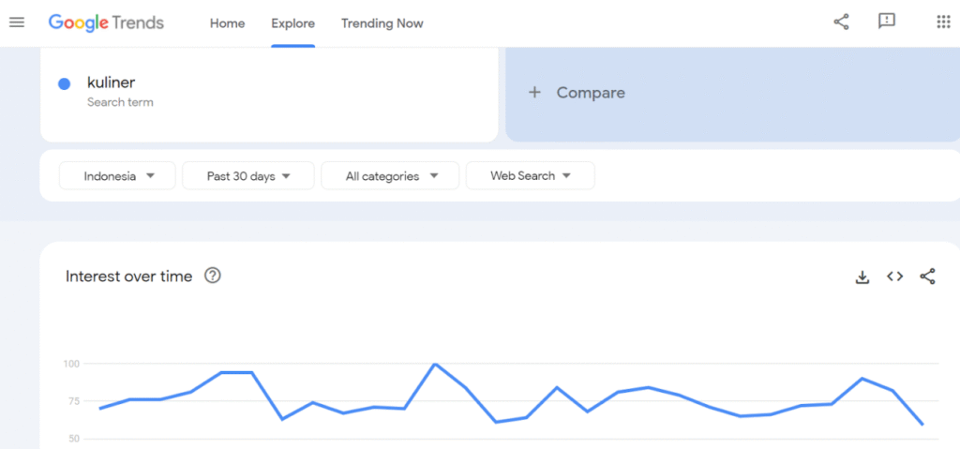
Task: Expand the Indonesia region dropdown
Action: [x=117, y=176]
